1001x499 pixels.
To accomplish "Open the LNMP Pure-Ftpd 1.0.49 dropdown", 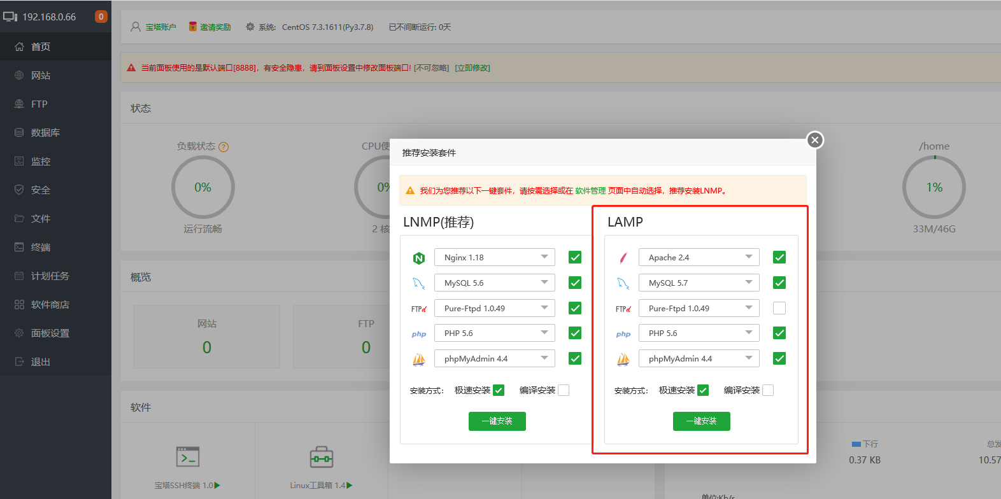I will (495, 308).
